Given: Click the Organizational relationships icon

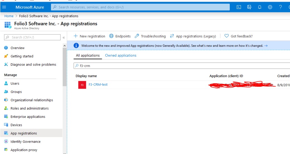Looking at the screenshot, I should pos(6,100).
